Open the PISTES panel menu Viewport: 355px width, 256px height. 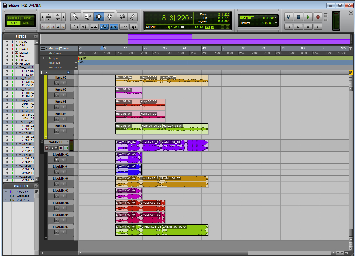tap(36, 36)
